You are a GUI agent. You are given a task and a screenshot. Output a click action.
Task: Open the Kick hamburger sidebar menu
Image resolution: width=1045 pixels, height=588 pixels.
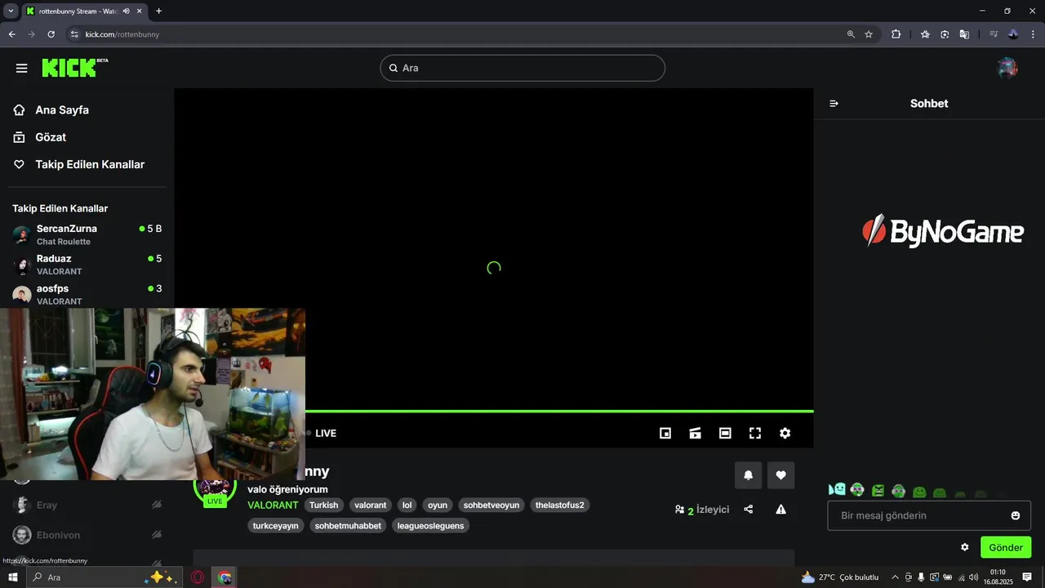[x=21, y=68]
